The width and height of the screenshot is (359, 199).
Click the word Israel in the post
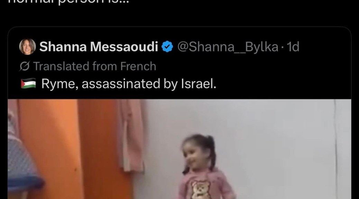198,84
